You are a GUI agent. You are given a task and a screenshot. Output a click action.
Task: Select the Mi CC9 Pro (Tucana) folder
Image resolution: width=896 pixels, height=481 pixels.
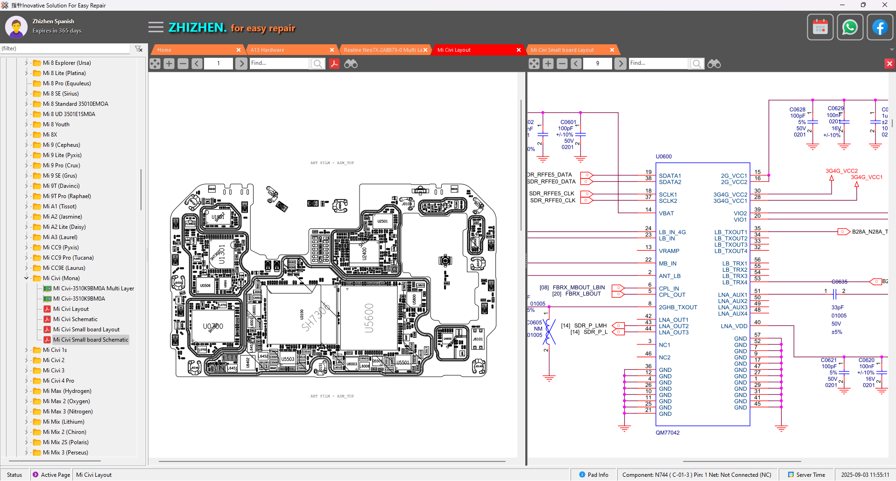68,258
